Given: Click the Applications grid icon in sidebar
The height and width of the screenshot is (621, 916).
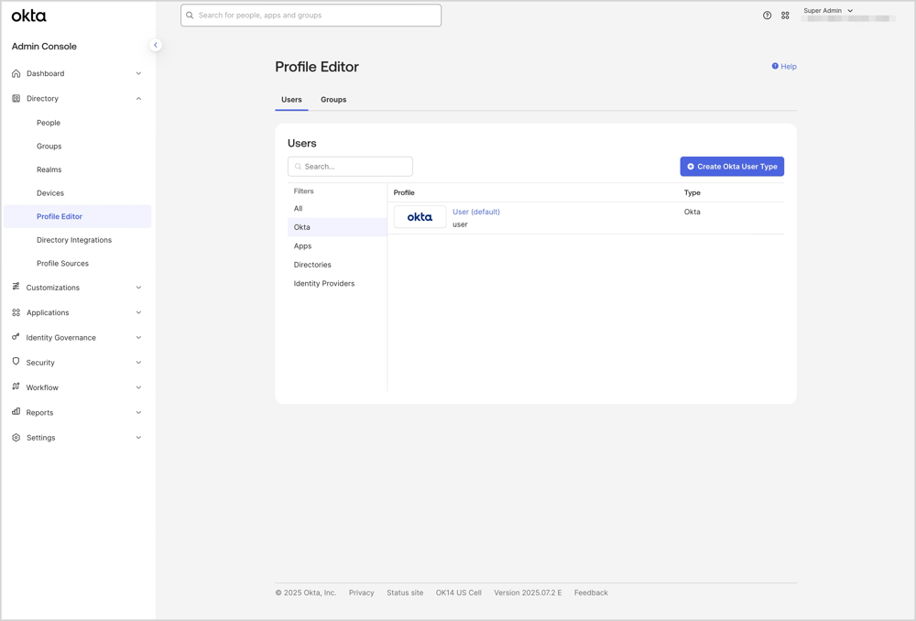Looking at the screenshot, I should click(x=16, y=312).
